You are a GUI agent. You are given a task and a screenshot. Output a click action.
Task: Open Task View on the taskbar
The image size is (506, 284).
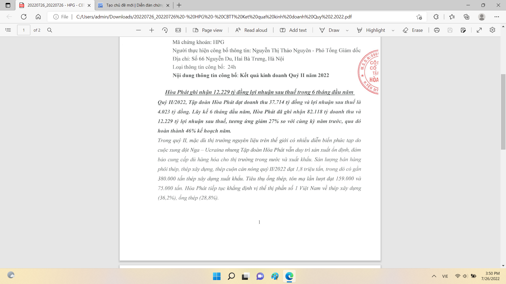click(246, 276)
